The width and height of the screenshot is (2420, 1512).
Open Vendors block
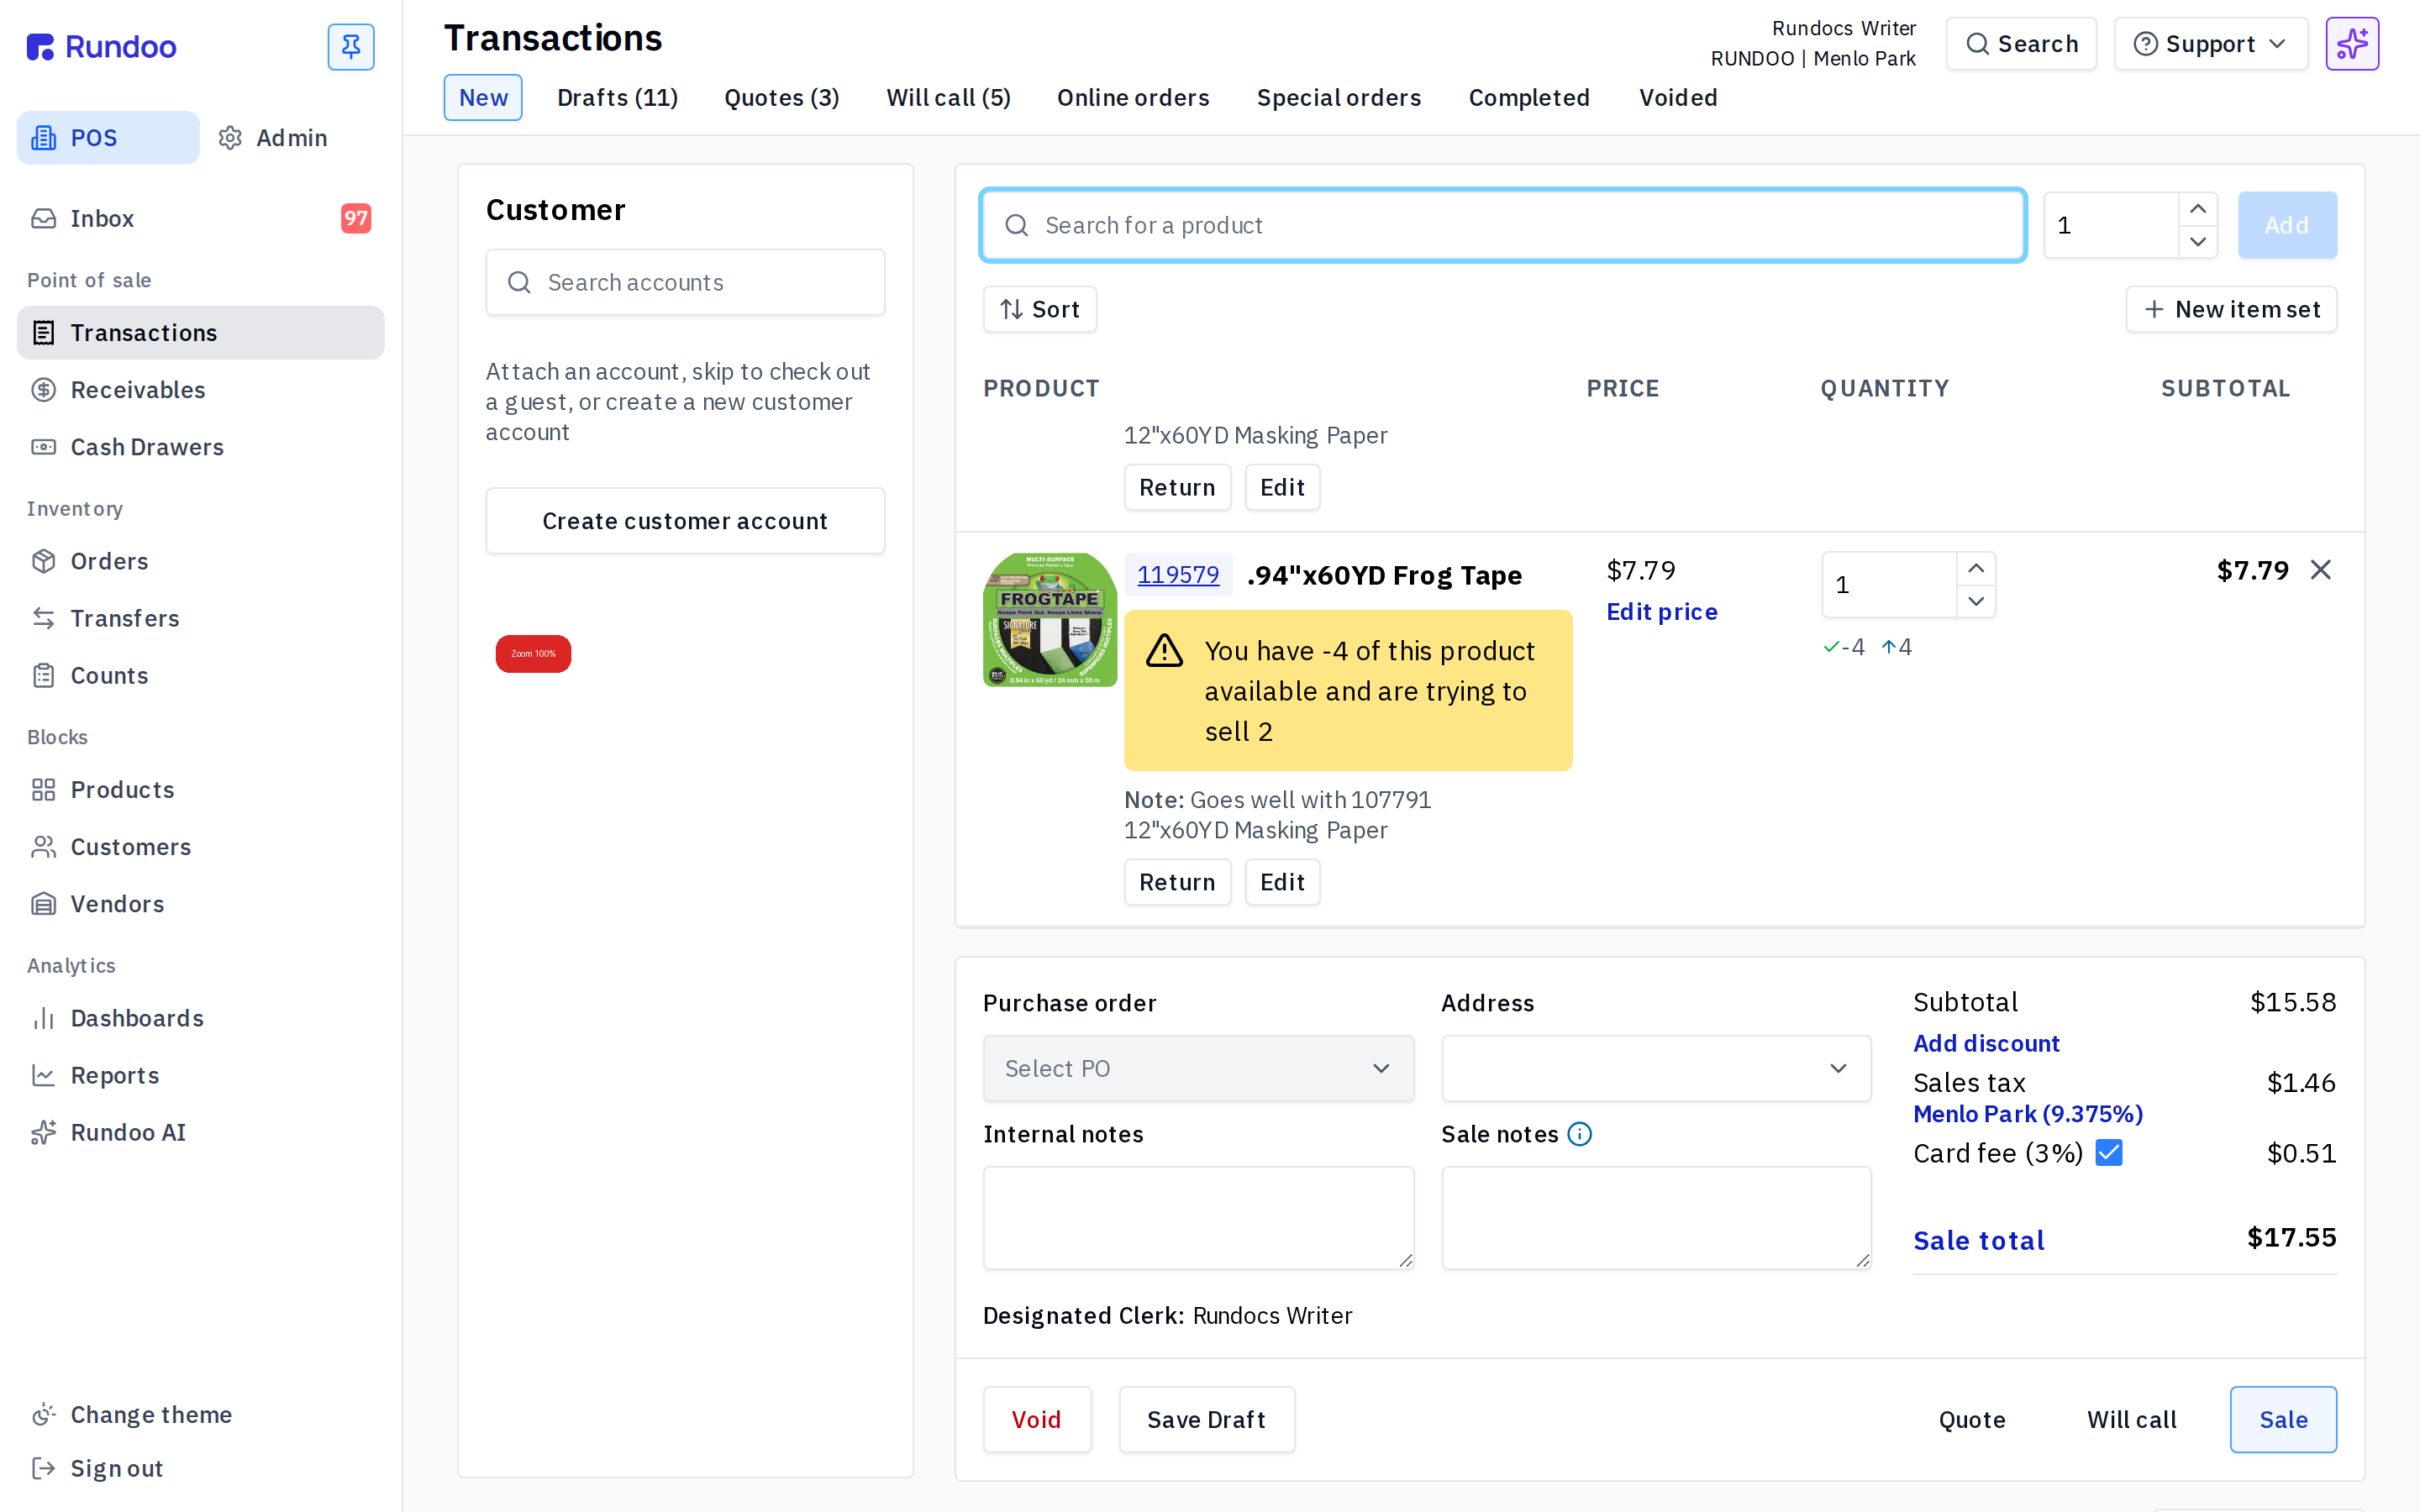(x=200, y=904)
